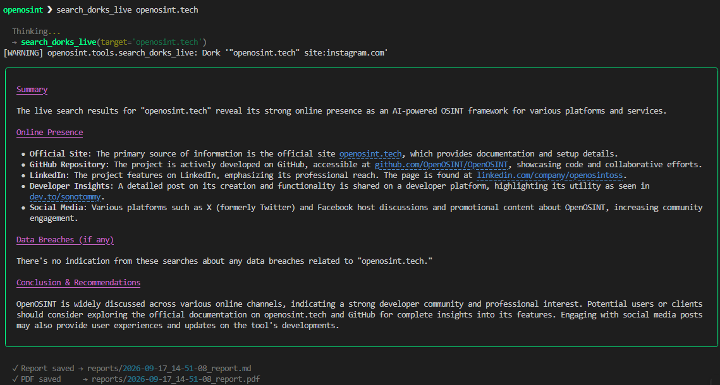Click the openosint prompt label

[23, 9]
